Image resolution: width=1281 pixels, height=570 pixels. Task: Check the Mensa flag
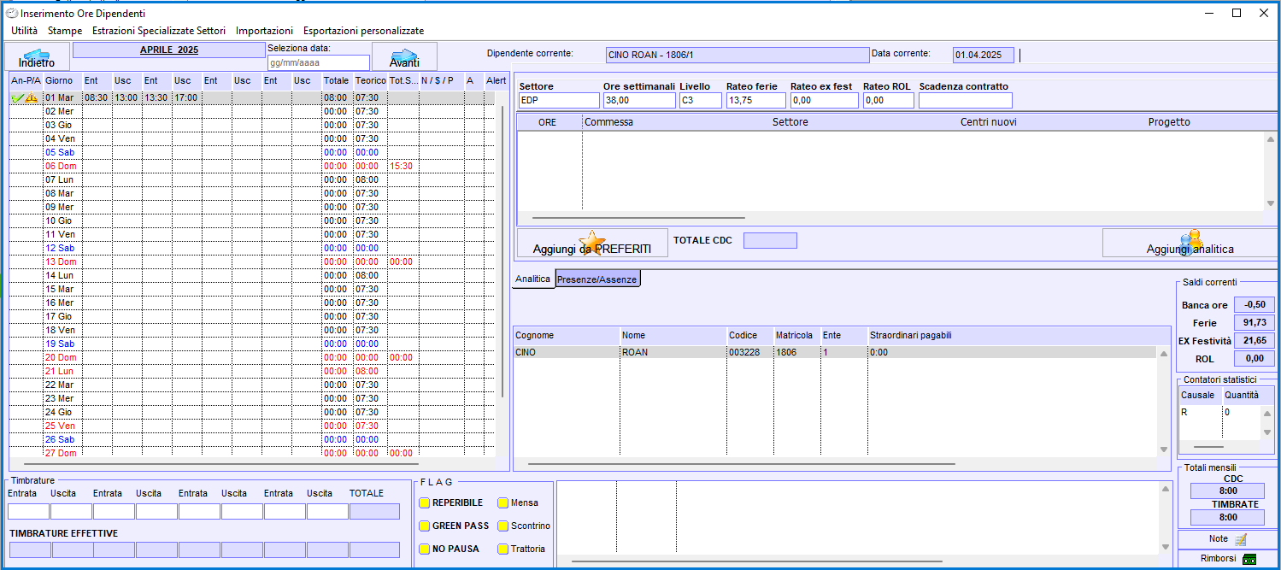[503, 502]
